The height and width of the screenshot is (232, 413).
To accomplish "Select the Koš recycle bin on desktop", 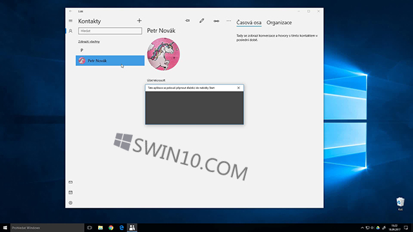I will coord(400,204).
